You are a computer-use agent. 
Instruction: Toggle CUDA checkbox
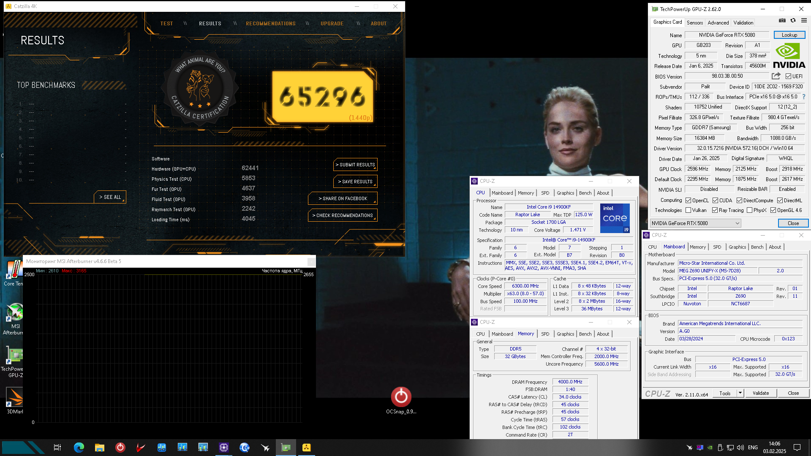click(x=715, y=201)
